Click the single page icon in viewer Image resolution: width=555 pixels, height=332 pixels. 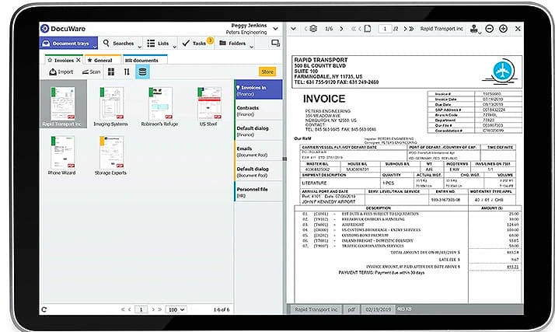tap(368, 29)
